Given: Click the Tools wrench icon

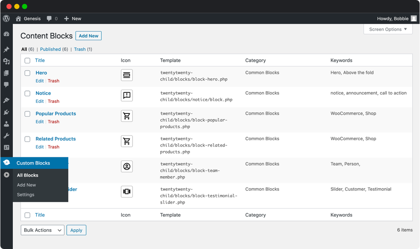Looking at the screenshot, I should click(6, 136).
